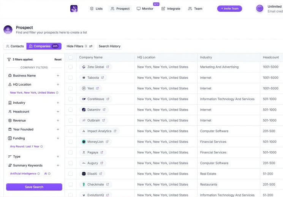This screenshot has height=197, width=283.
Task: Click the user avatar in header
Action: pos(259,8)
